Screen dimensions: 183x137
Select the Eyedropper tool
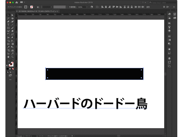8,47
